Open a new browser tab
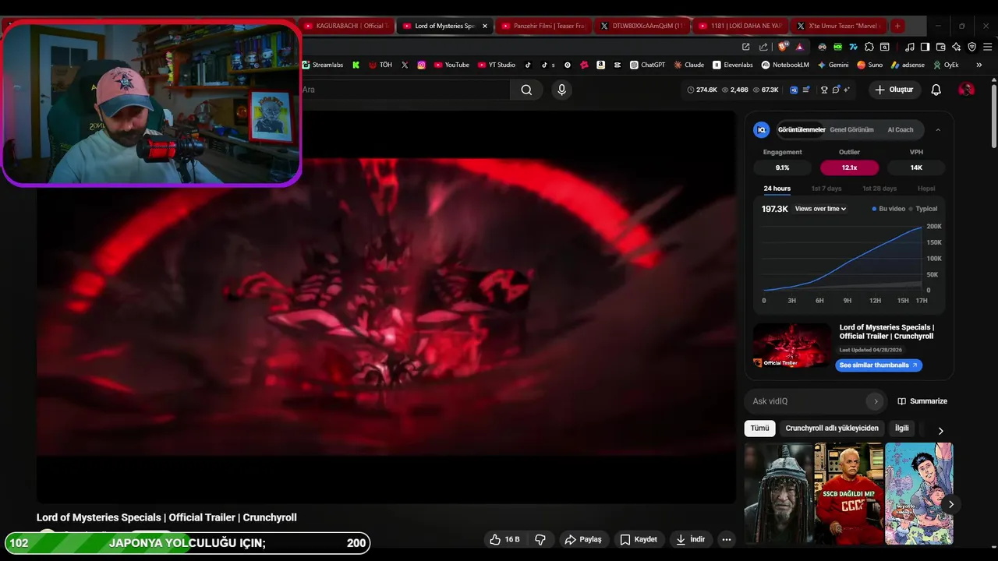Viewport: 998px width, 561px height. click(897, 26)
